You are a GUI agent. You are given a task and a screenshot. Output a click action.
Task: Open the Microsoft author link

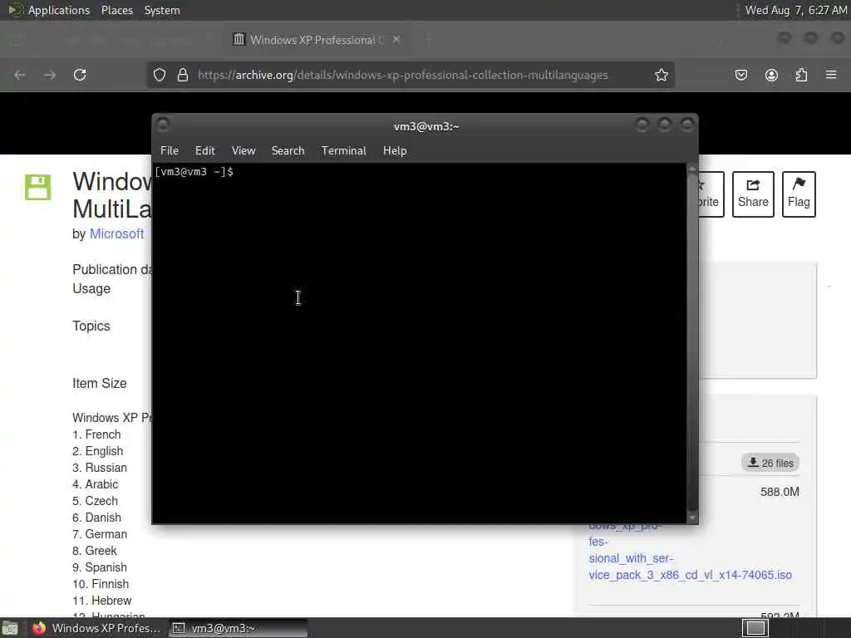tap(116, 233)
